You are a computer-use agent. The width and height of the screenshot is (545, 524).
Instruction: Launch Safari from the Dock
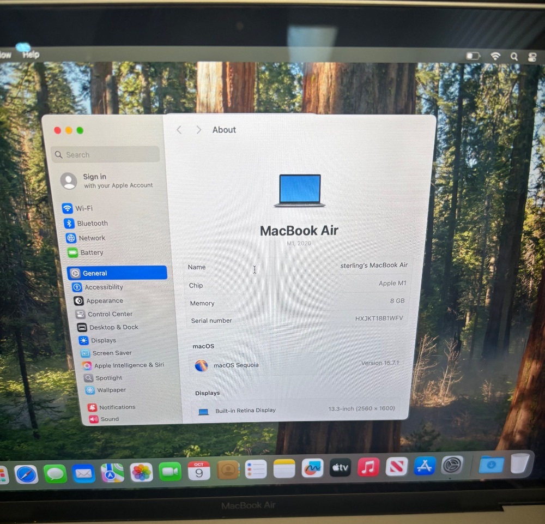26,473
